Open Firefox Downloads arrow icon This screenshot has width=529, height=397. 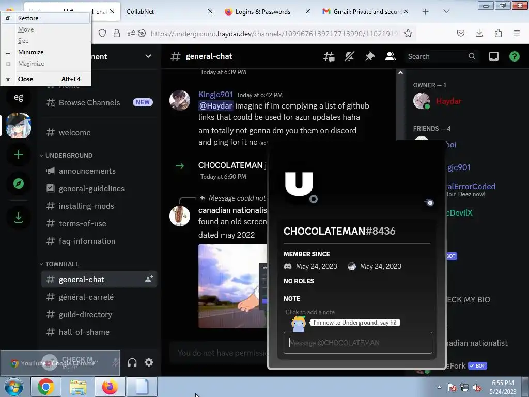(x=479, y=33)
